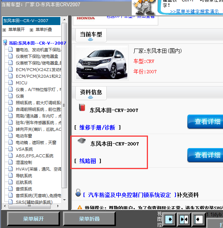Click horizontal scrollbar right arrow
The width and height of the screenshot is (223, 228).
58,206
